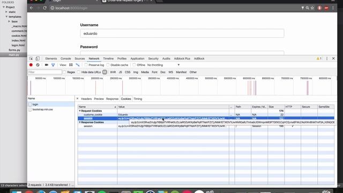Open Chrome's three-dot menu
This screenshot has height=193, width=343.
(x=333, y=8)
